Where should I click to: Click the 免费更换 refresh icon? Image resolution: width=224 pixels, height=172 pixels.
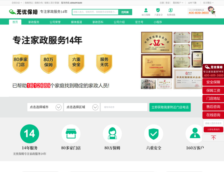click(171, 10)
